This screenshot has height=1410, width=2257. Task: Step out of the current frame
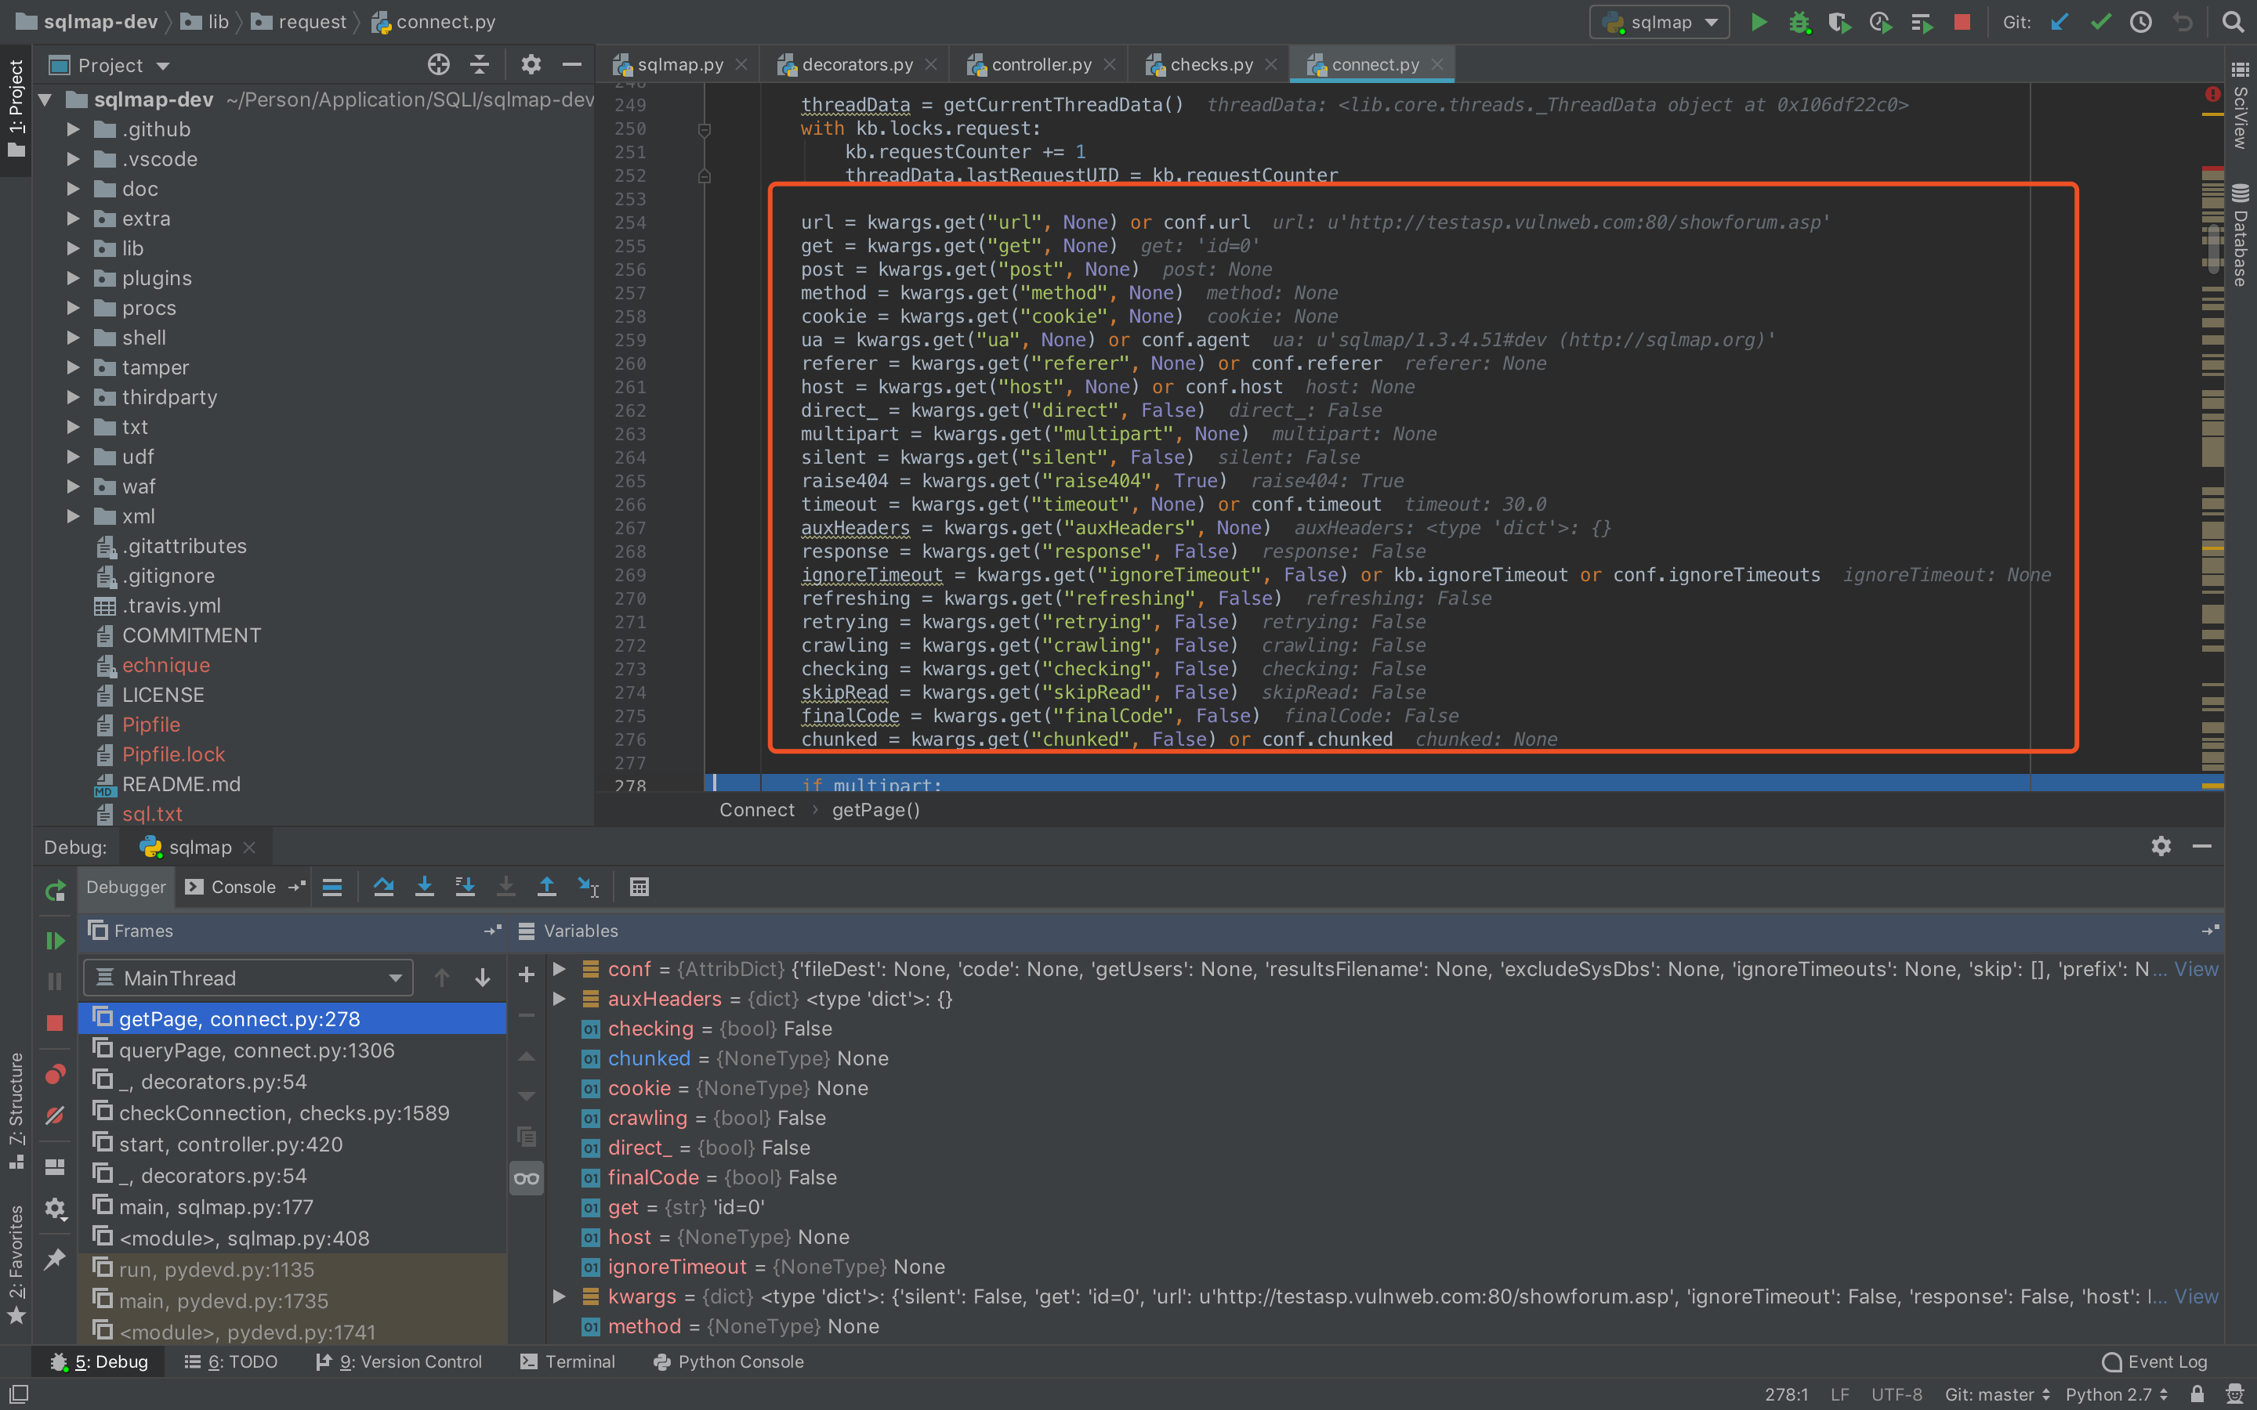[546, 887]
